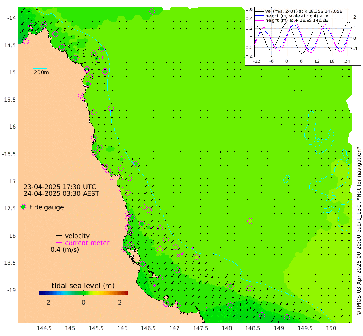Click the '-18' latitude axis label
363x336 pixels.
[x=11, y=236]
